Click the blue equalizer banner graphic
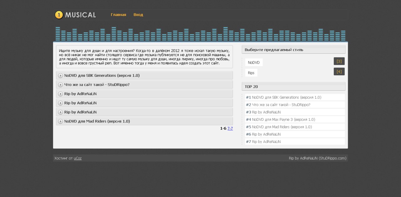401x197 pixels. 200,34
